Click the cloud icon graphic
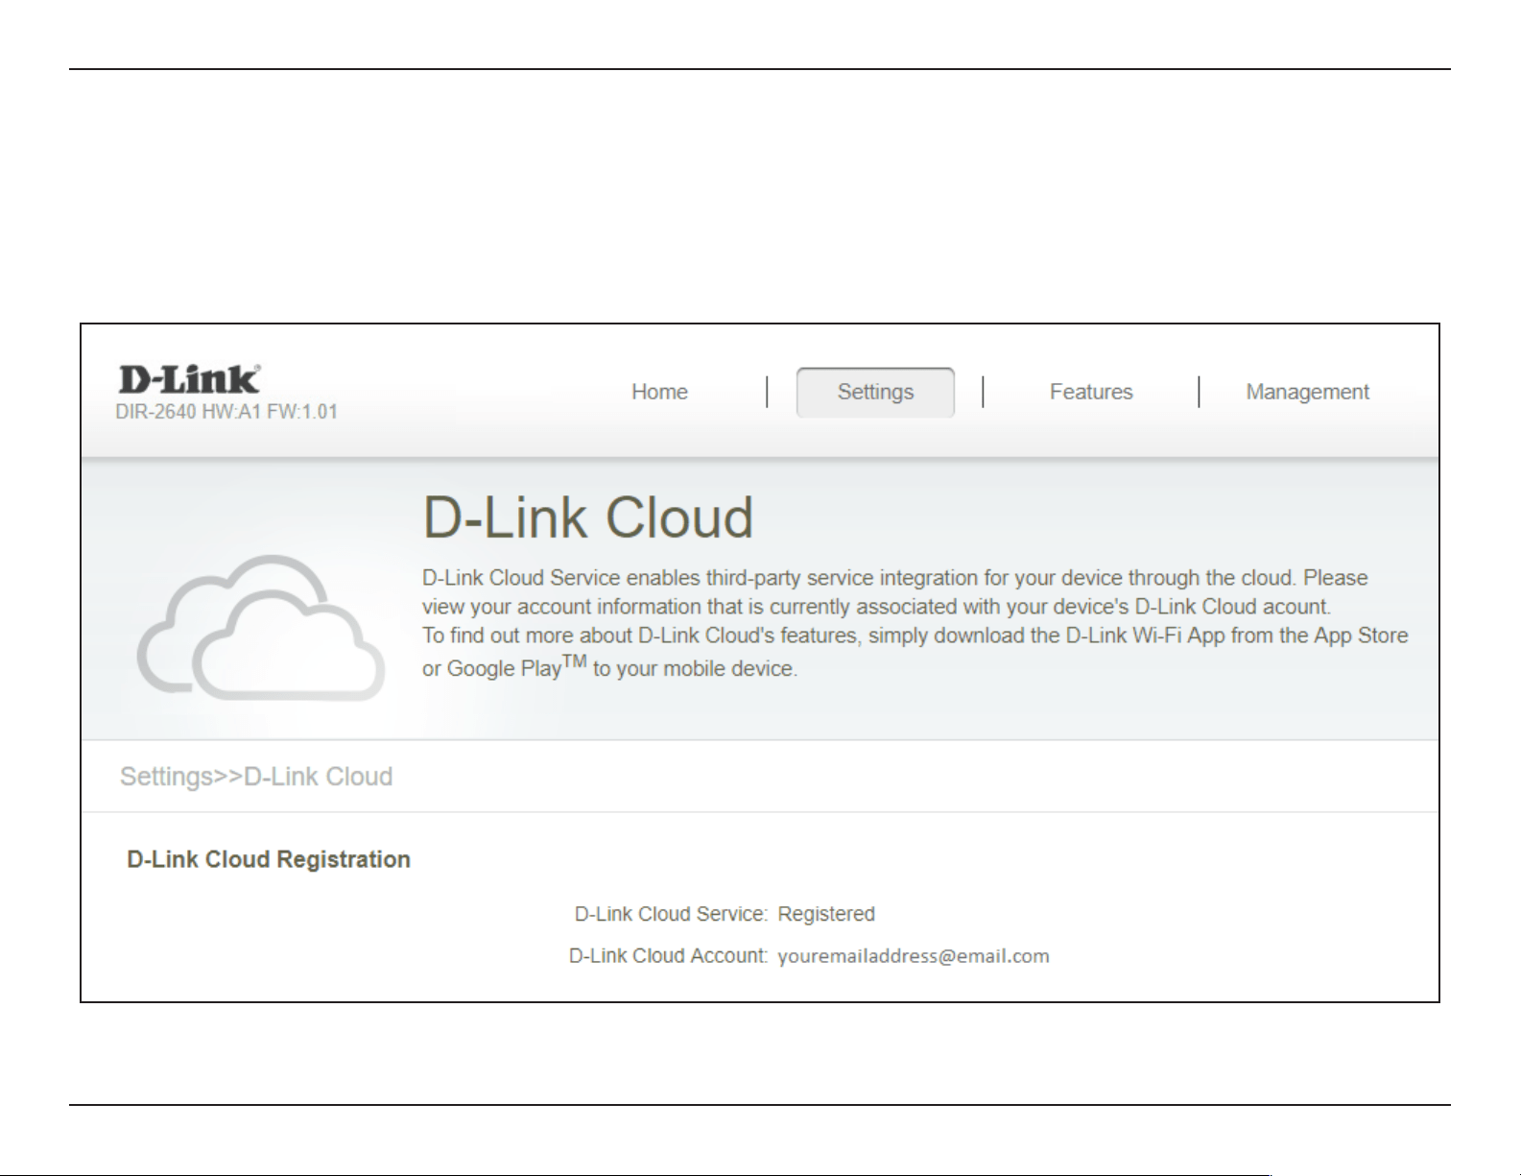 [261, 628]
